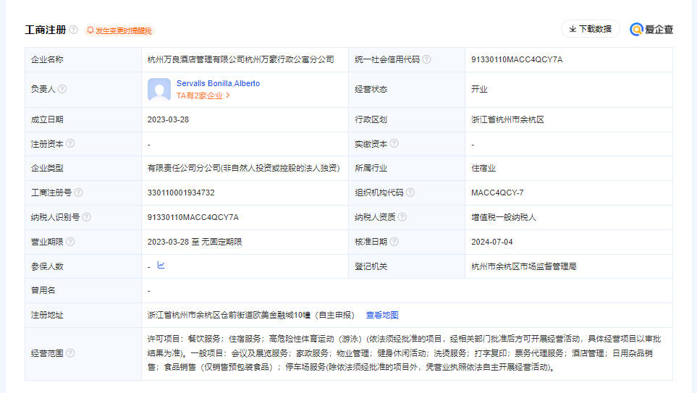
Task: Click help icon beside 统一社会信用代码
Action: [426, 59]
